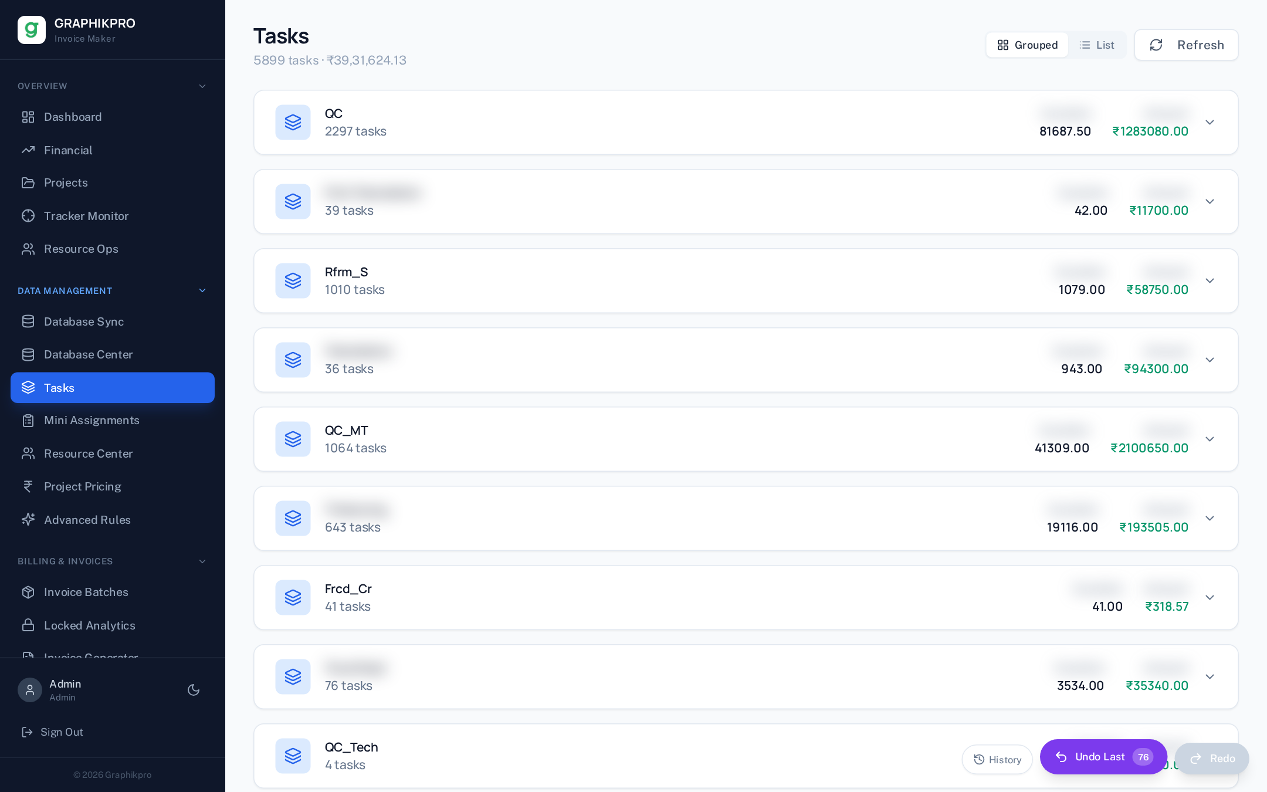The image size is (1267, 792).
Task: Open the History panel
Action: (x=997, y=760)
